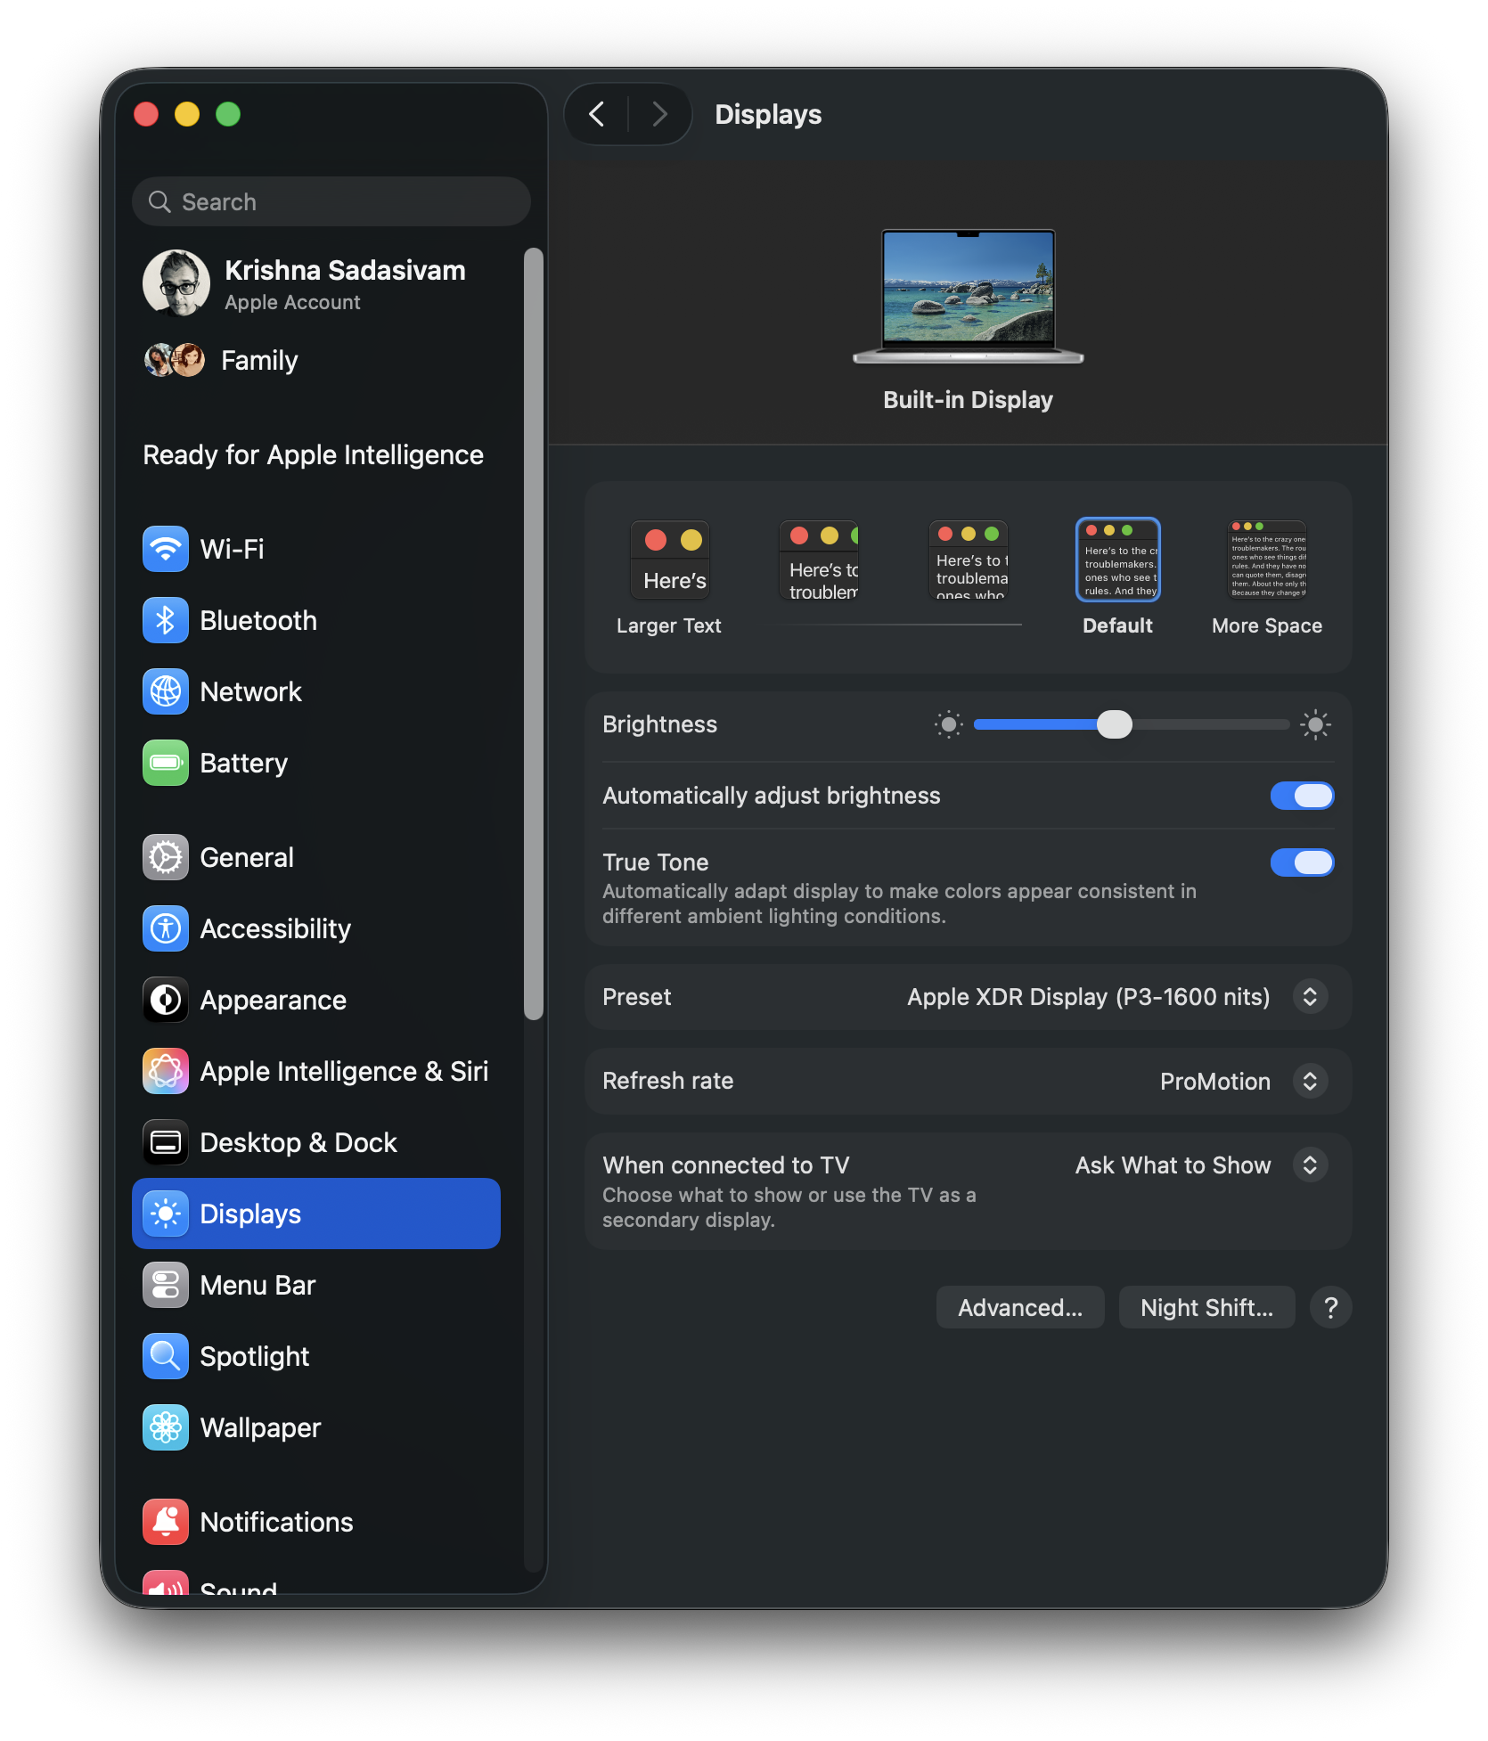Image resolution: width=1488 pixels, height=1741 pixels.
Task: Open General settings
Action: tap(316, 857)
